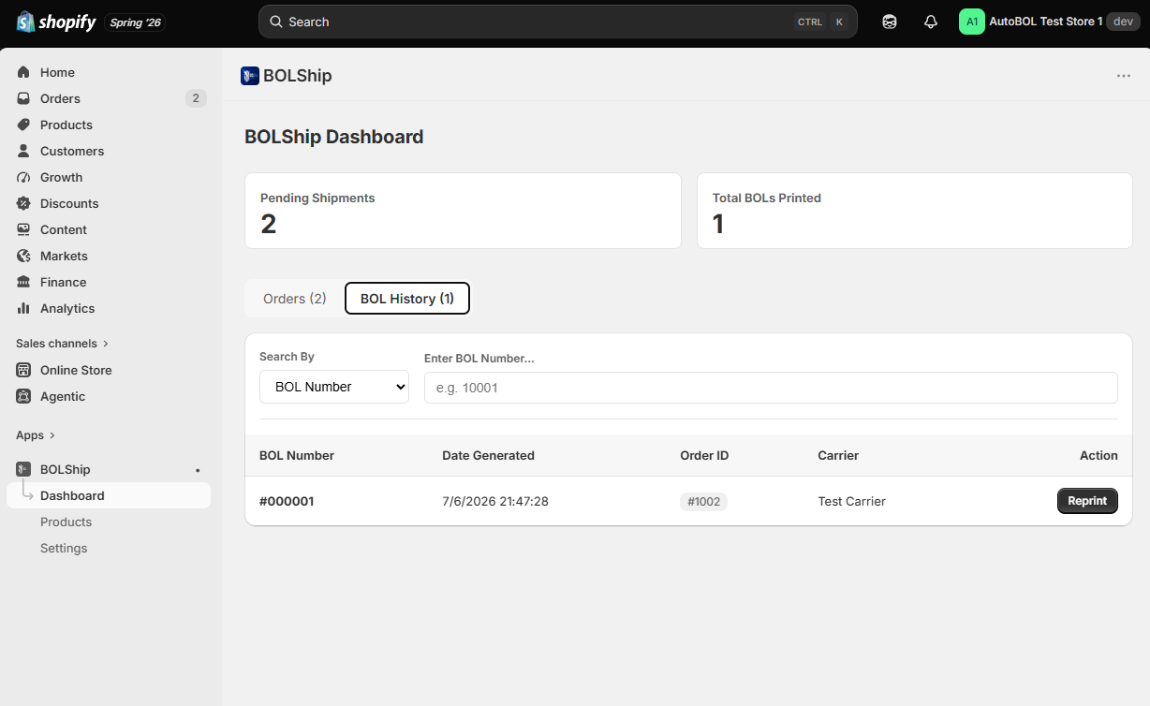The image size is (1150, 706).
Task: Click the BOLShip app icon in sidebar
Action: pos(23,469)
